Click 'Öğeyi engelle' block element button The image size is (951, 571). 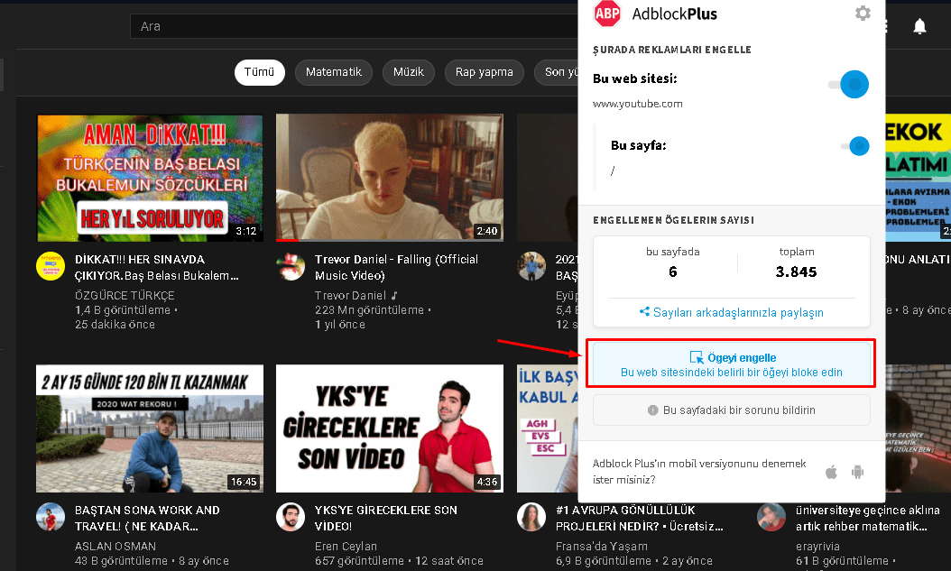tap(732, 364)
